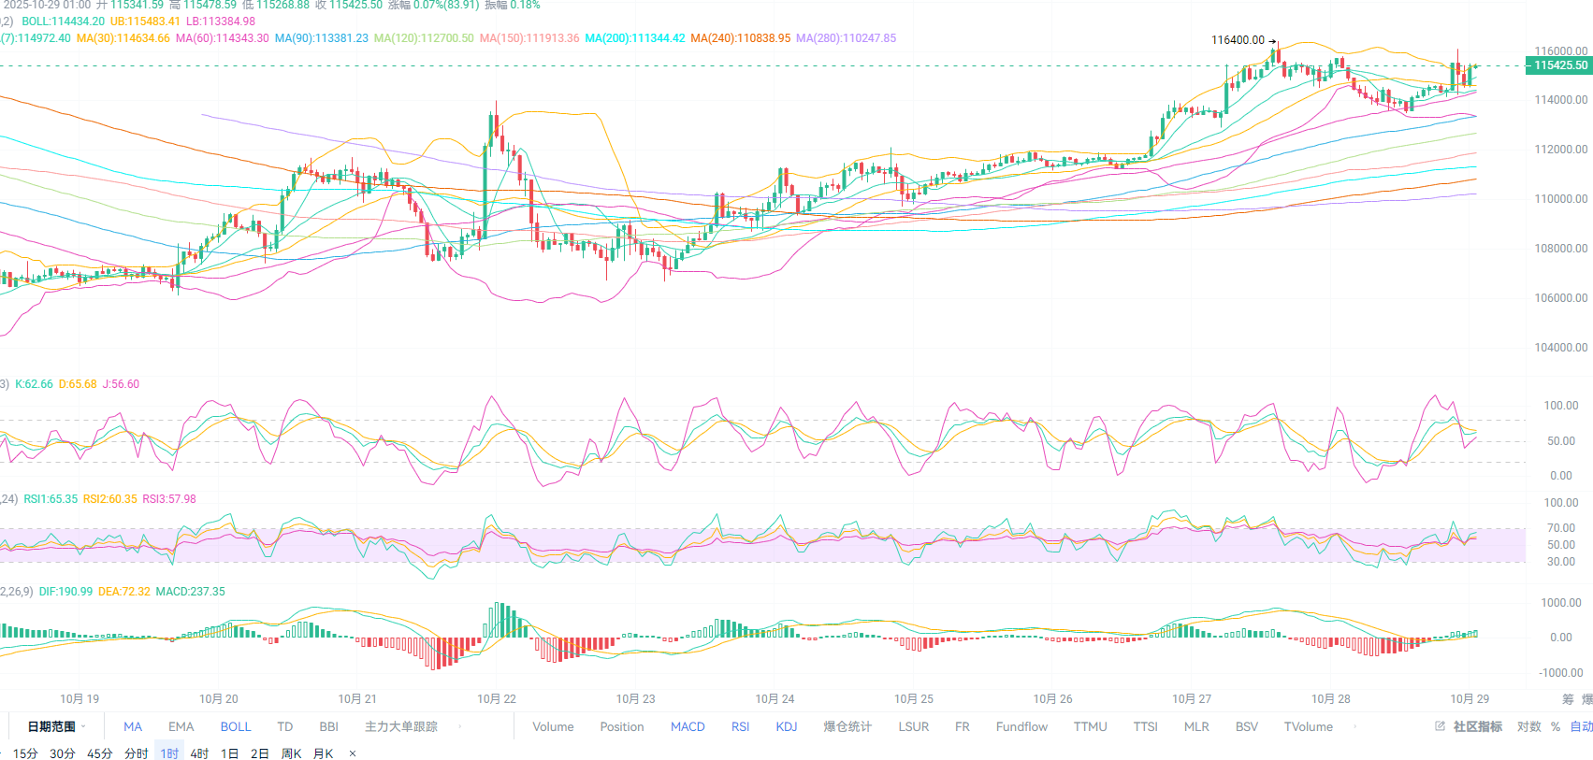This screenshot has width=1593, height=760.
Task: Click the 116400.00 high price marker
Action: tap(1238, 40)
